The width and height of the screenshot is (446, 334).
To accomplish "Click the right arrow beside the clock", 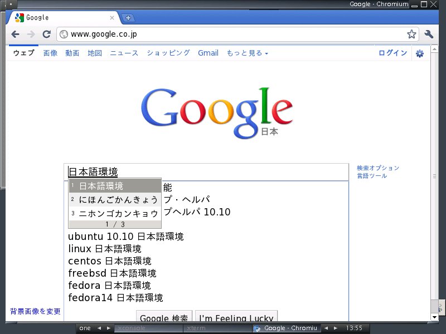I will pyautogui.click(x=336, y=328).
